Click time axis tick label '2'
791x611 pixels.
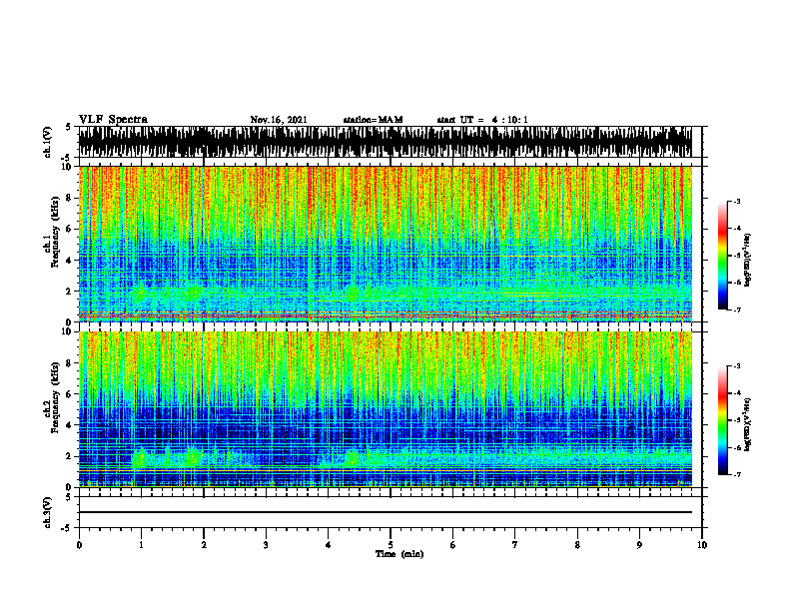[204, 545]
